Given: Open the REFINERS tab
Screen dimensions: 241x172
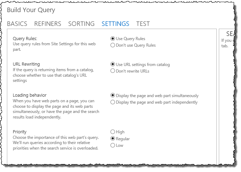Looking at the screenshot, I should [x=47, y=24].
